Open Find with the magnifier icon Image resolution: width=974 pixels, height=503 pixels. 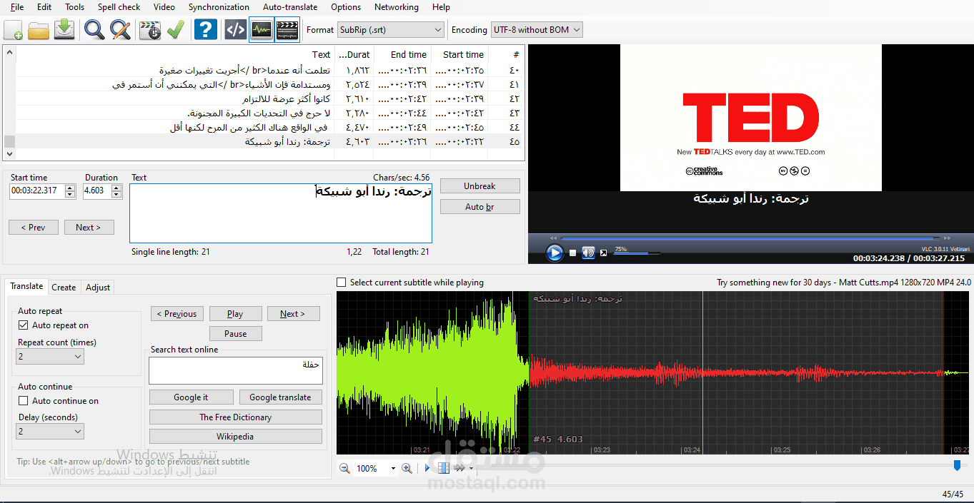(x=94, y=30)
